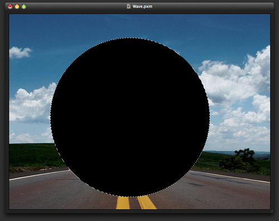Click the white edge line on left roadside
Image resolution: width=279 pixels, height=221 pixels.
(39, 175)
